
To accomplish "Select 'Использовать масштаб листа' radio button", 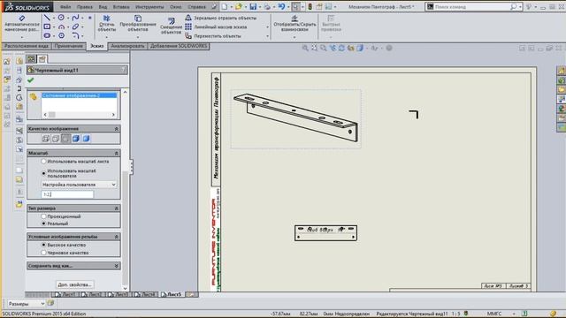I will point(43,161).
